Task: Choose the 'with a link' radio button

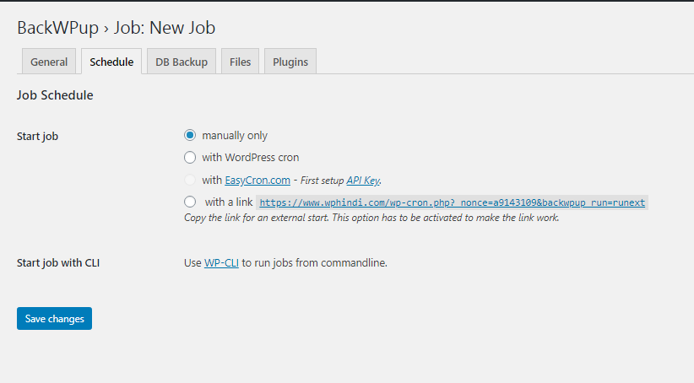Action: (190, 202)
